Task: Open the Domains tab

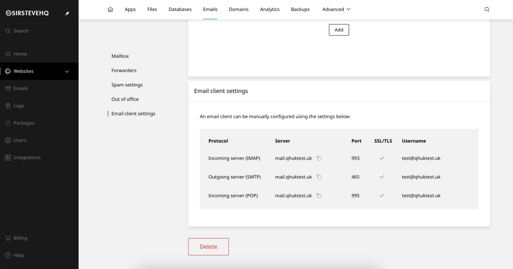Action: (x=238, y=9)
